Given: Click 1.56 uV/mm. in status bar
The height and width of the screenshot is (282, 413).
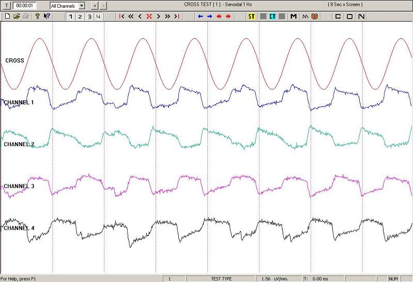Looking at the screenshot, I should click(274, 279).
